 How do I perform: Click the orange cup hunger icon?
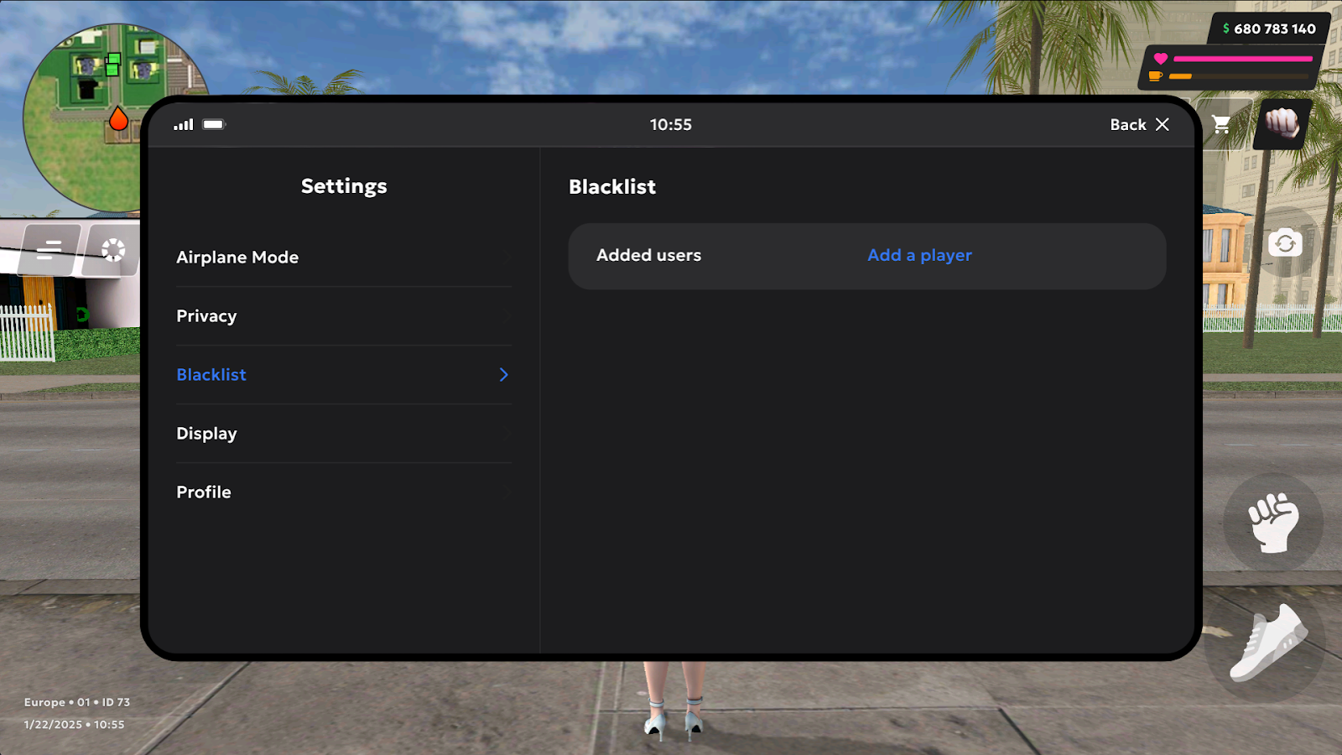(1155, 75)
